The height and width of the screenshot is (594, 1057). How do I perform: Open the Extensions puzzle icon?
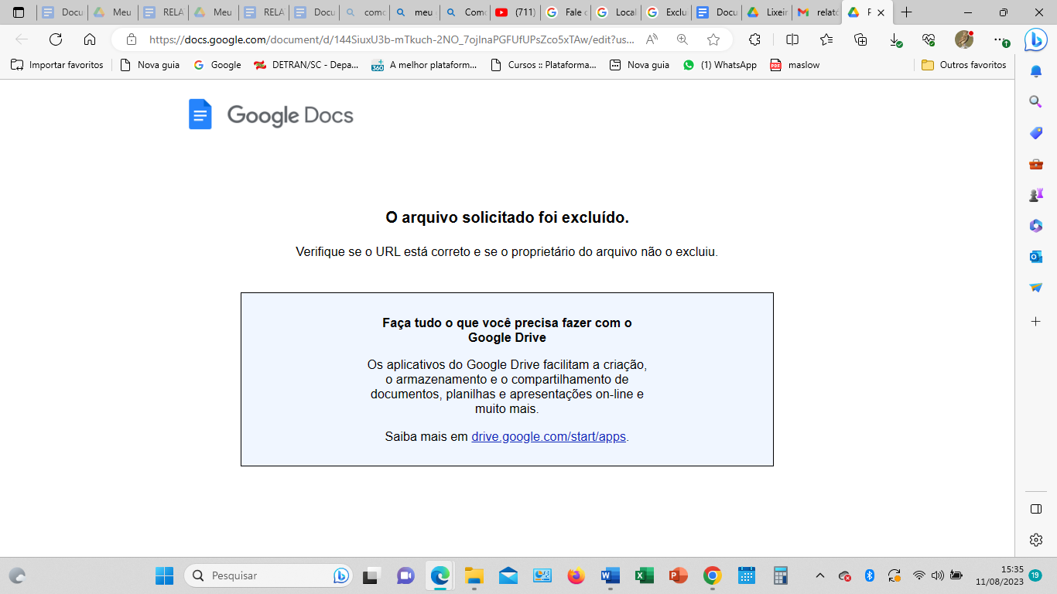pyautogui.click(x=754, y=39)
